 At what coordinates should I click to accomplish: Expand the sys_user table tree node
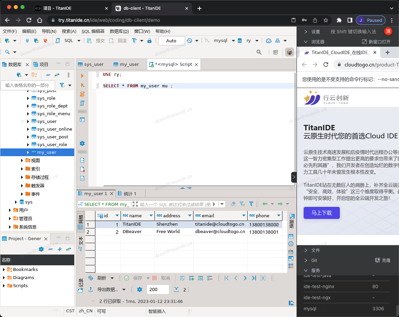28,122
